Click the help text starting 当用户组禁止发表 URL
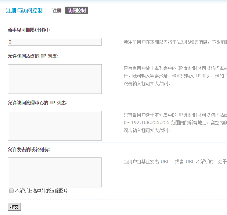The width and height of the screenshot is (227, 215). coord(175,162)
